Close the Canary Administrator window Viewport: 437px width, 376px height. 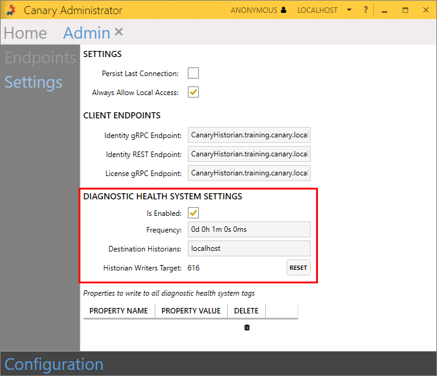coord(425,10)
